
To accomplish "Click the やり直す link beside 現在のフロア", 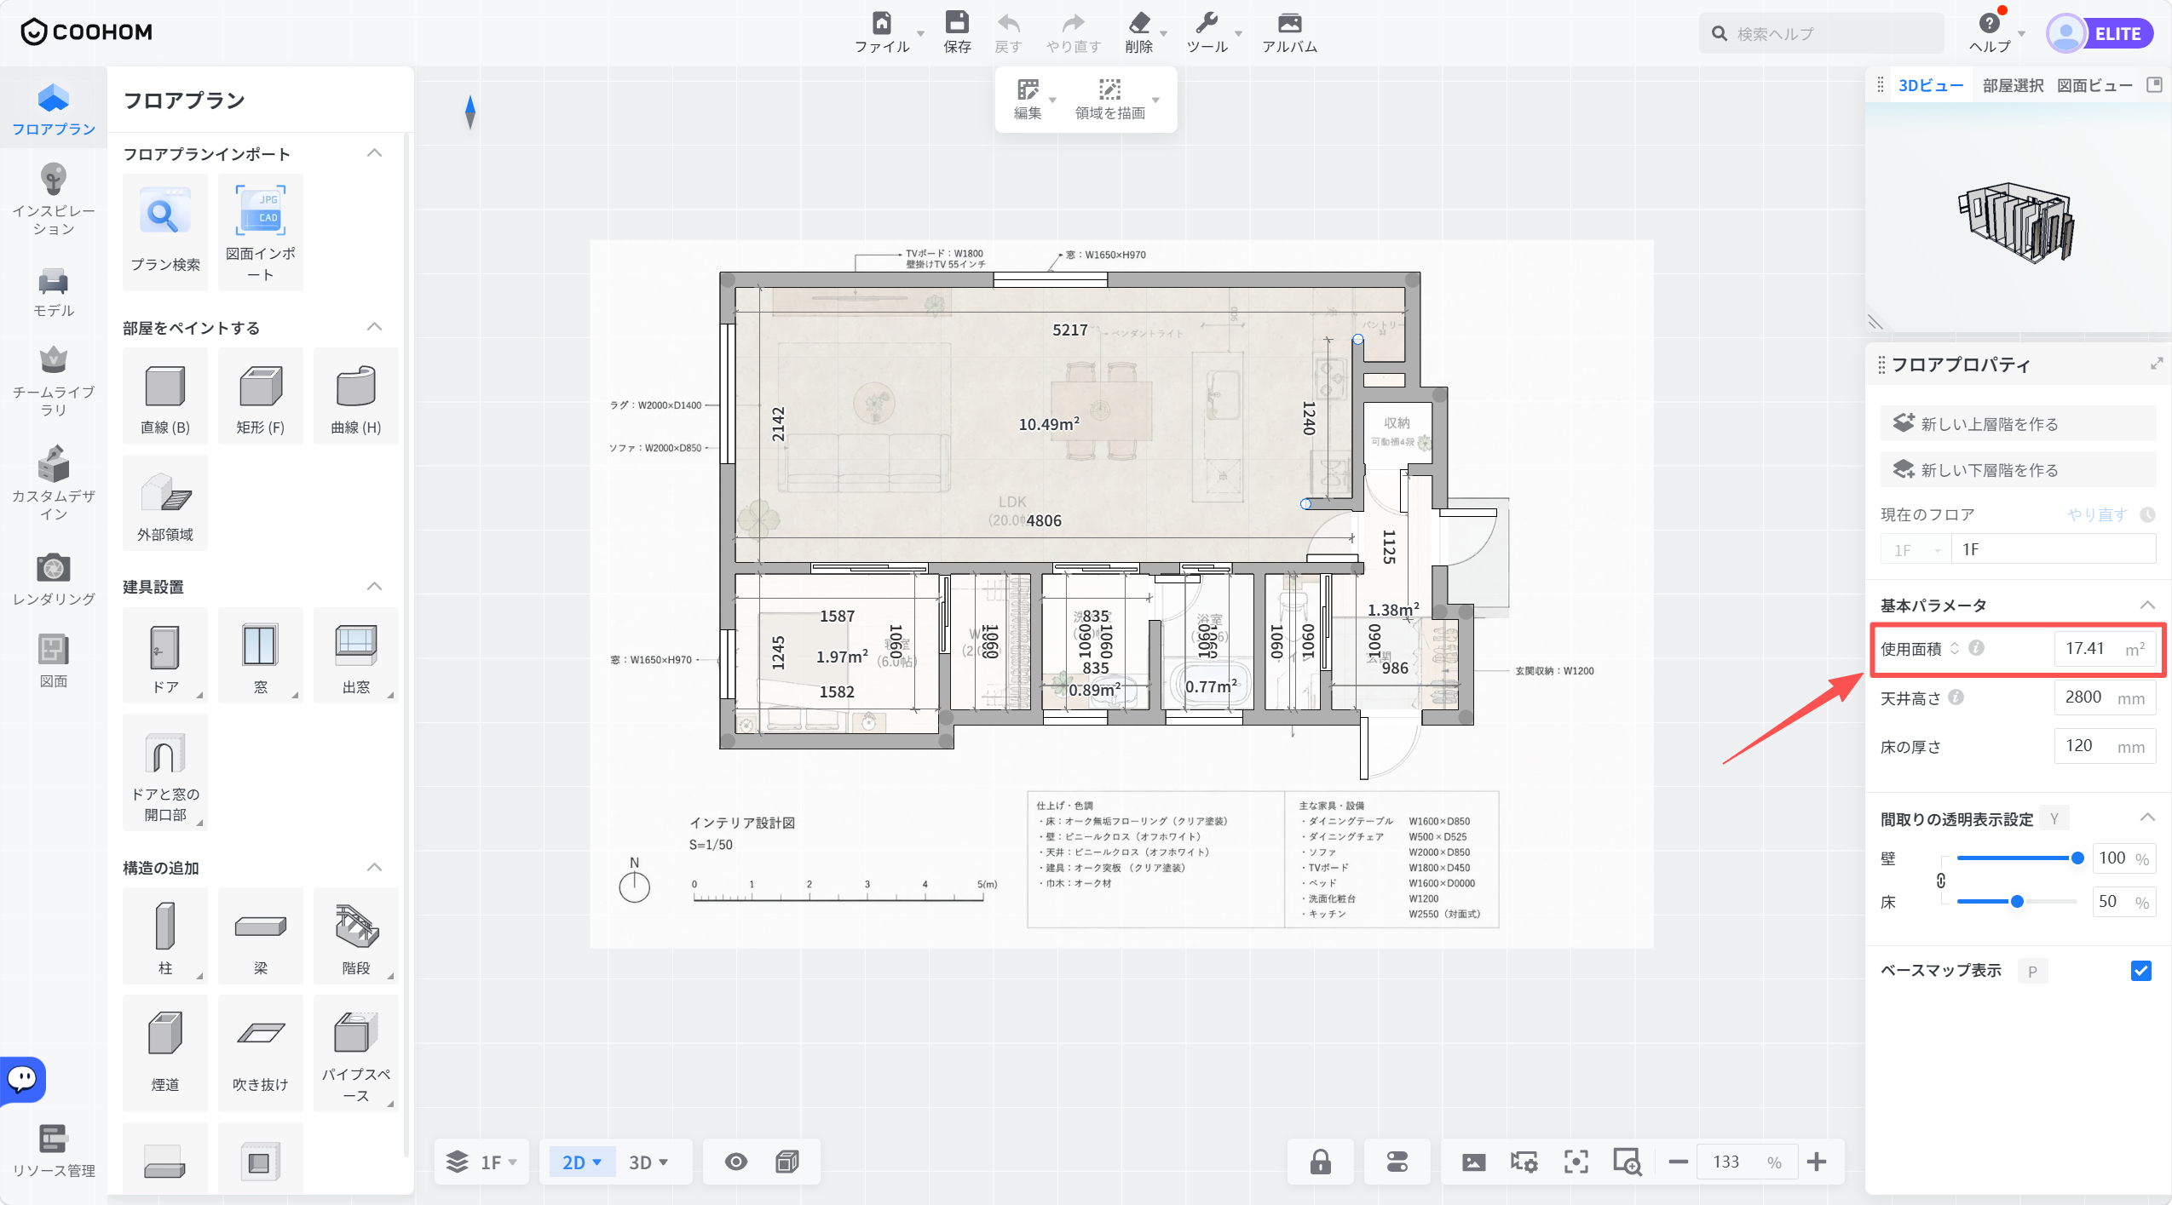I will click(2097, 514).
